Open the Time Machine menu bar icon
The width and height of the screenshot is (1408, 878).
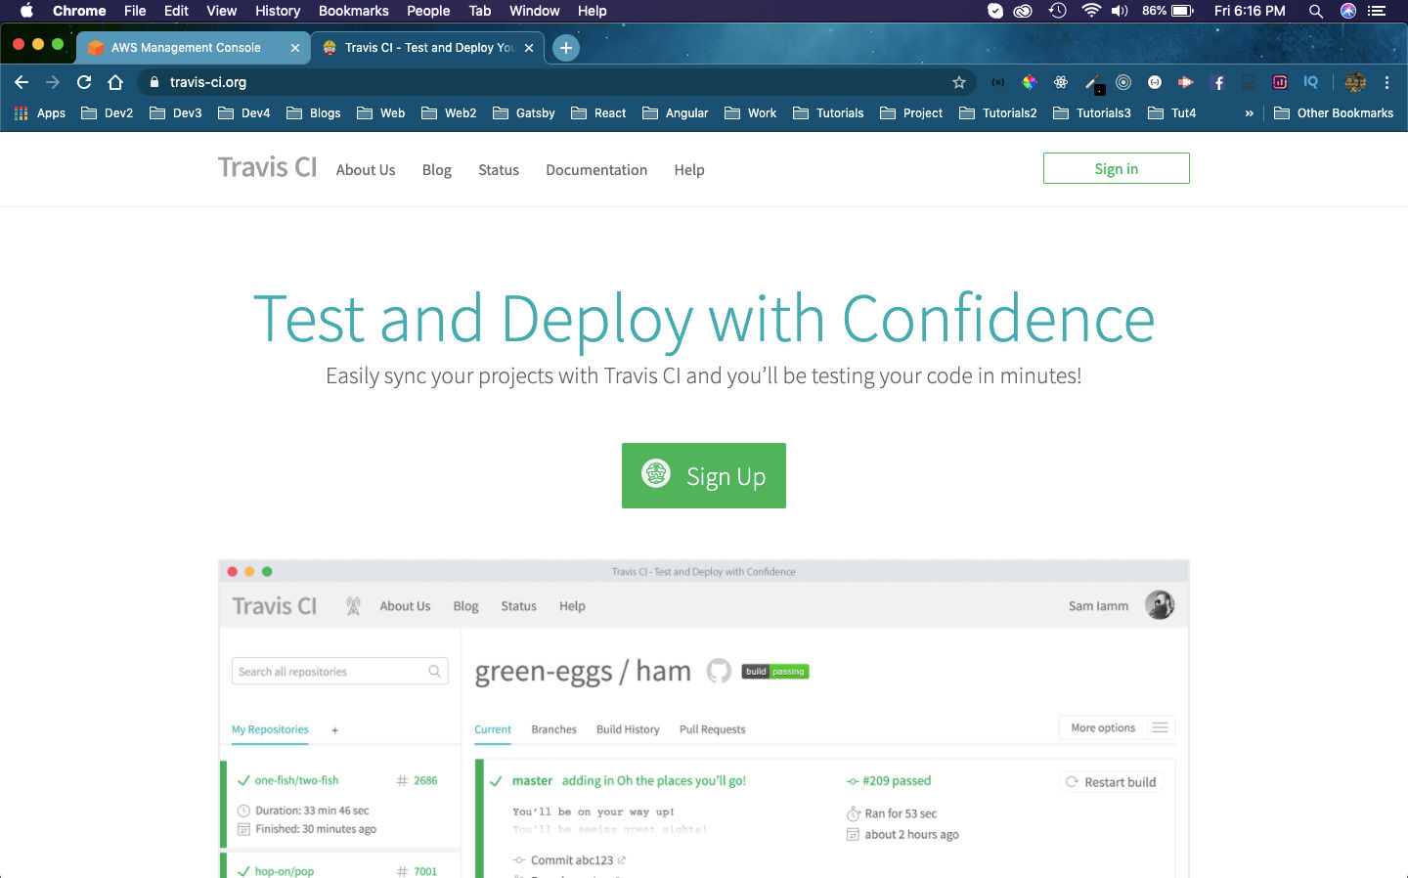1057,11
